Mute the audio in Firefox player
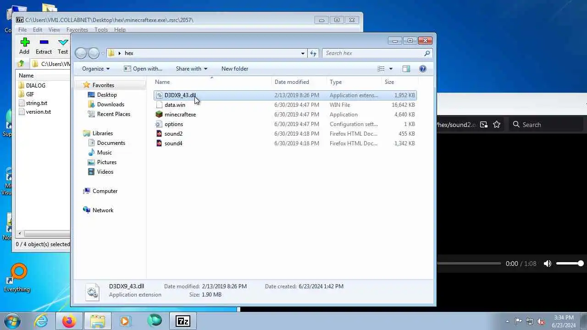 (x=548, y=264)
